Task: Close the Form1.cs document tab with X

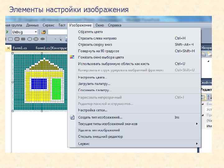Action: point(8,48)
